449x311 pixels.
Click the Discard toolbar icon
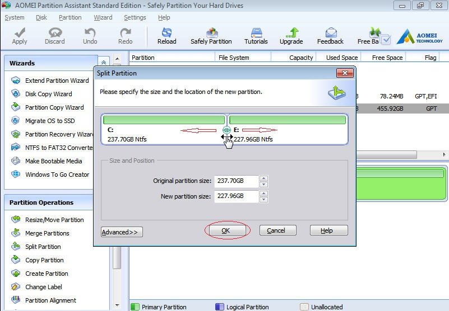pyautogui.click(x=55, y=32)
